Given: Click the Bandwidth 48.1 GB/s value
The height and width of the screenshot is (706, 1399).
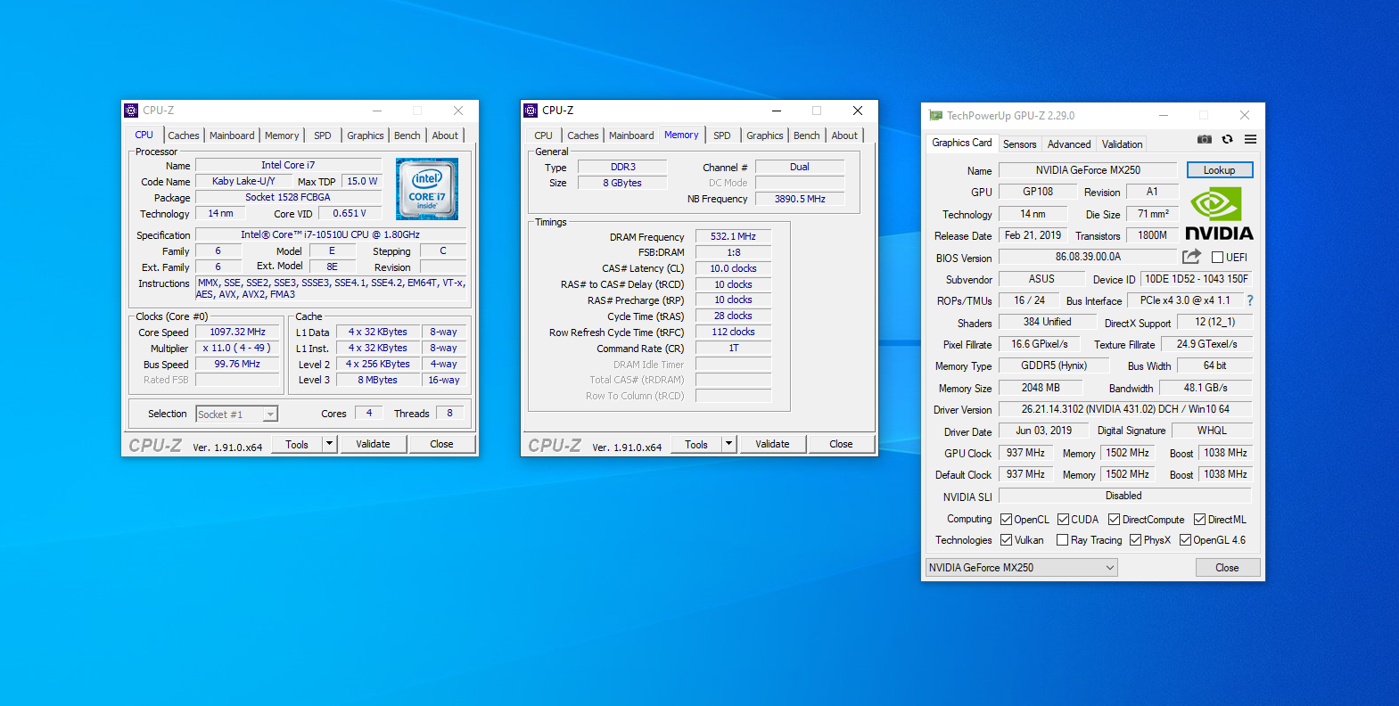Looking at the screenshot, I should [x=1206, y=388].
